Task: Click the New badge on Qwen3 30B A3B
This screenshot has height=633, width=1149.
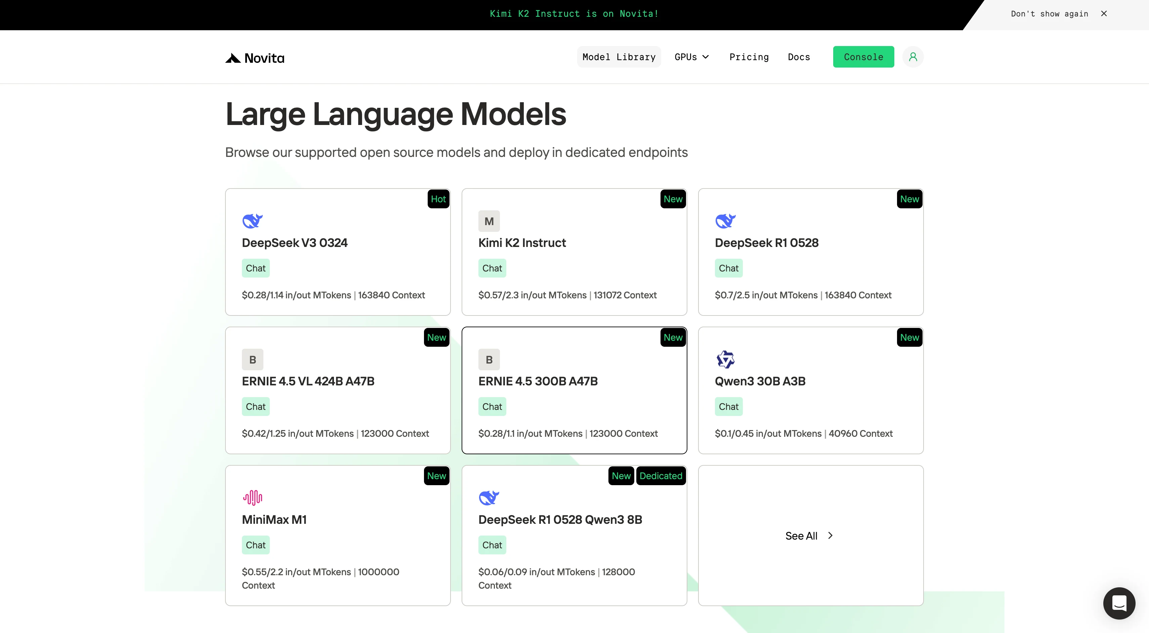Action: point(909,337)
